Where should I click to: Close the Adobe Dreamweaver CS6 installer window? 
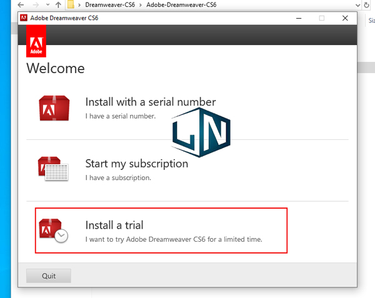(x=345, y=18)
